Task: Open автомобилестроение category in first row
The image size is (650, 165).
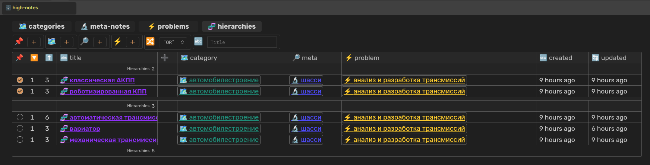Action: [223, 80]
